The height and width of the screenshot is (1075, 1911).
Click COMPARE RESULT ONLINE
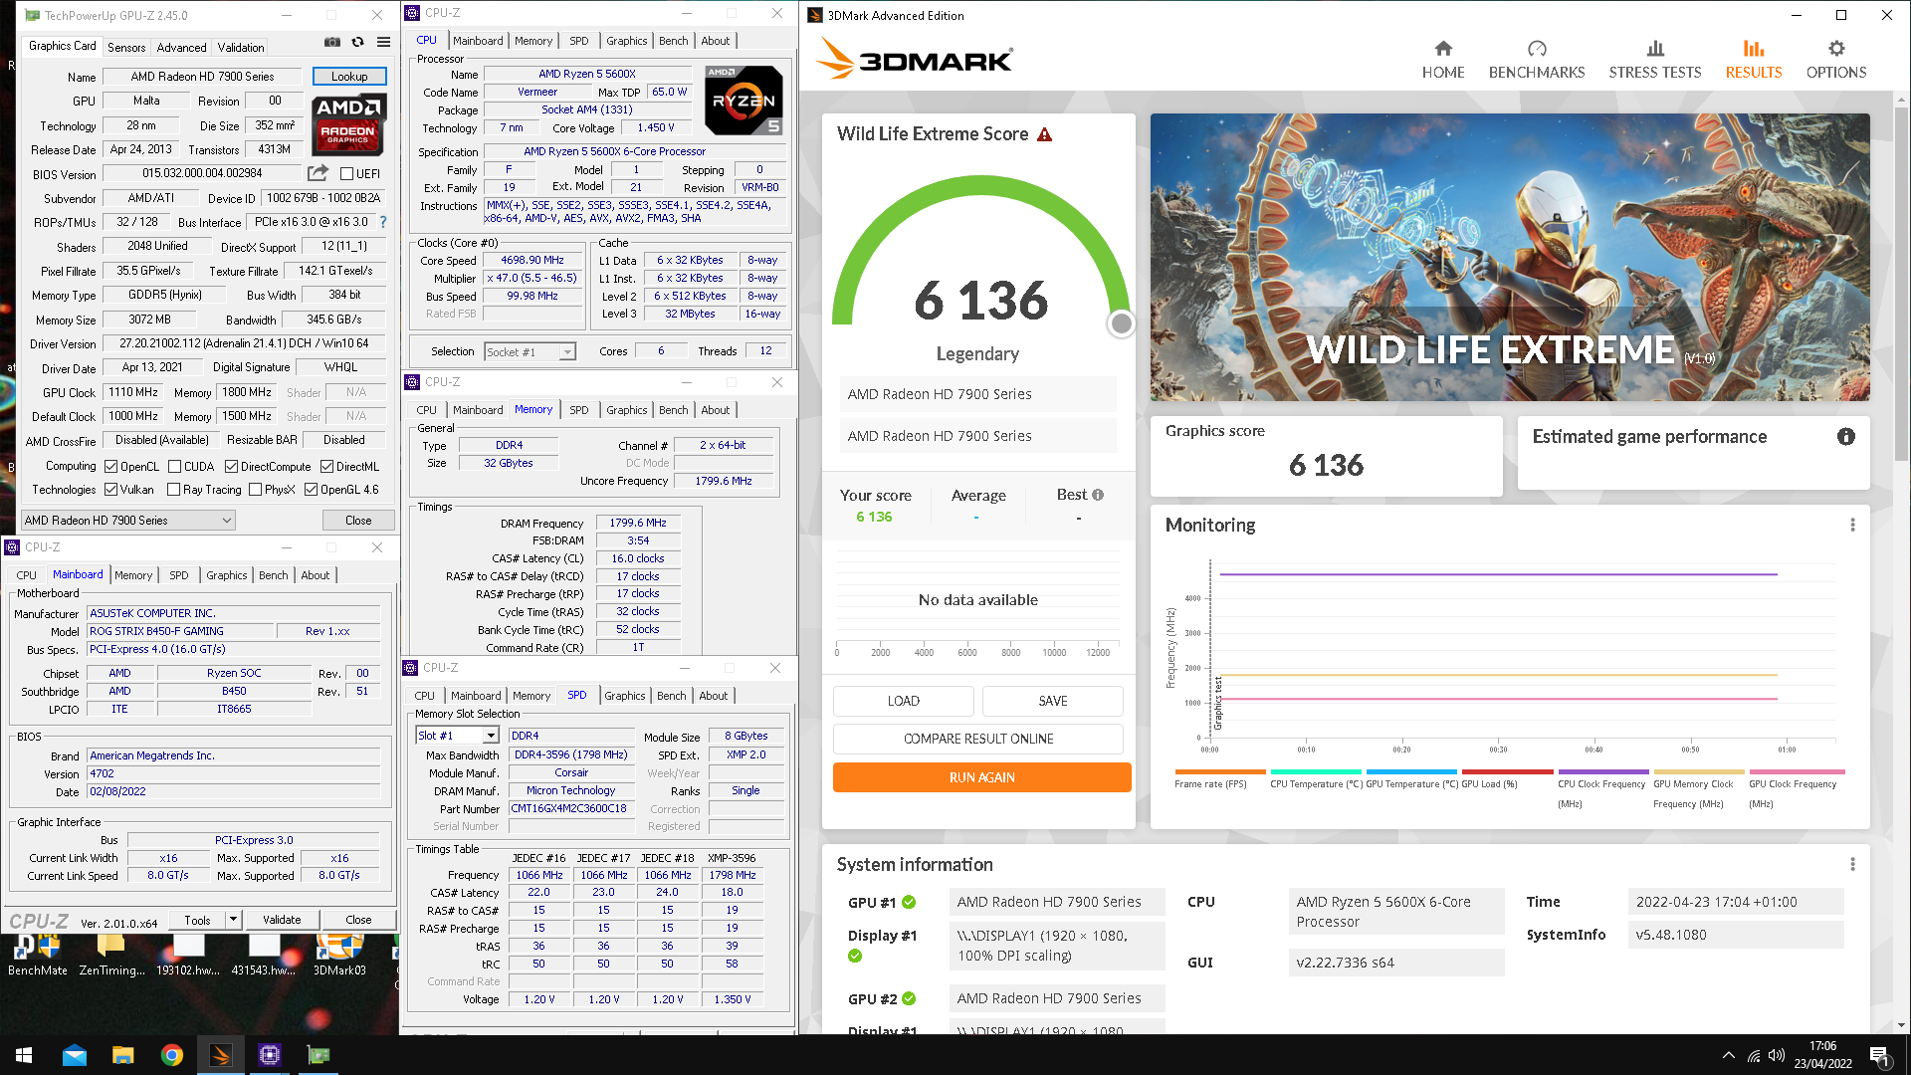(x=978, y=739)
